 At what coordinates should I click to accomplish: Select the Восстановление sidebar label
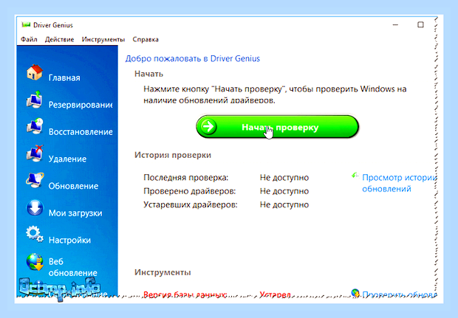click(x=81, y=132)
